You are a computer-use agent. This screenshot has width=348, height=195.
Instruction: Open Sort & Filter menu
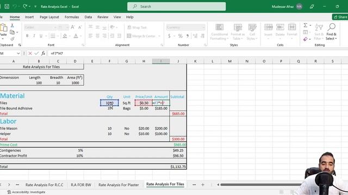pyautogui.click(x=319, y=32)
